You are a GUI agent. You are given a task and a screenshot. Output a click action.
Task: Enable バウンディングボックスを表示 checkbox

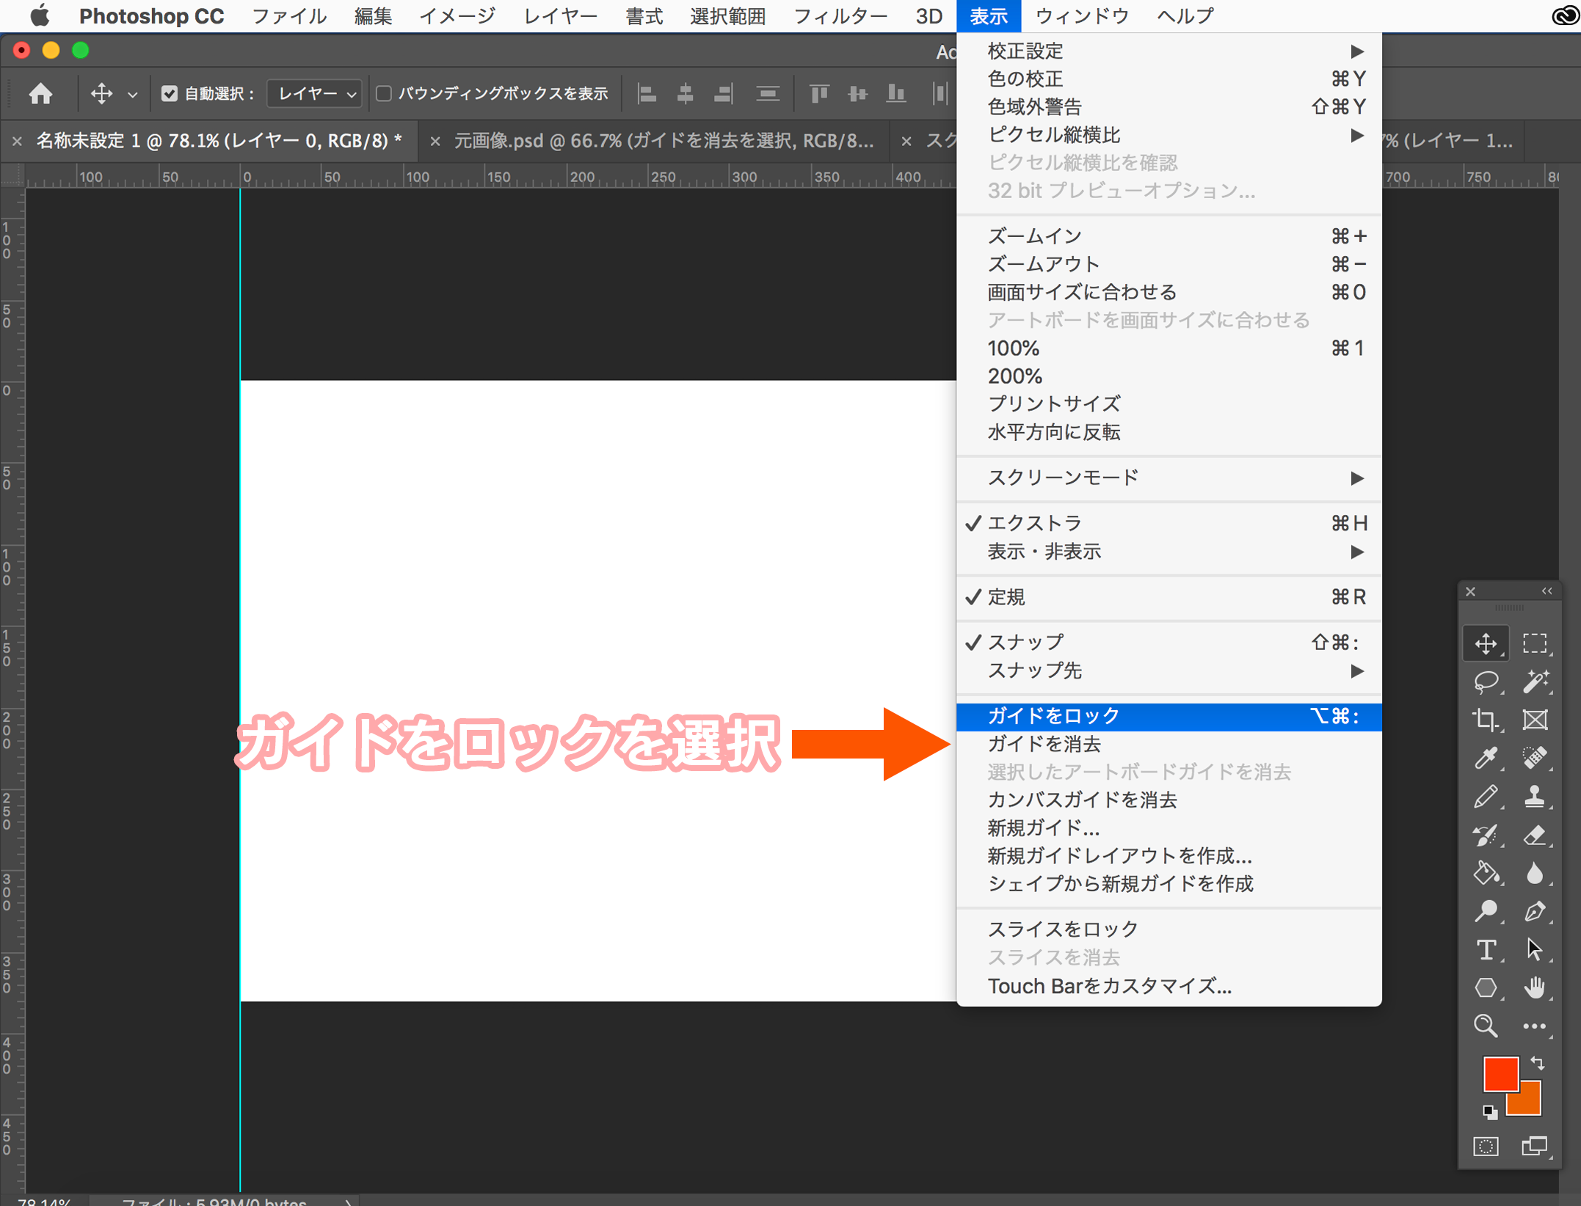[x=383, y=93]
